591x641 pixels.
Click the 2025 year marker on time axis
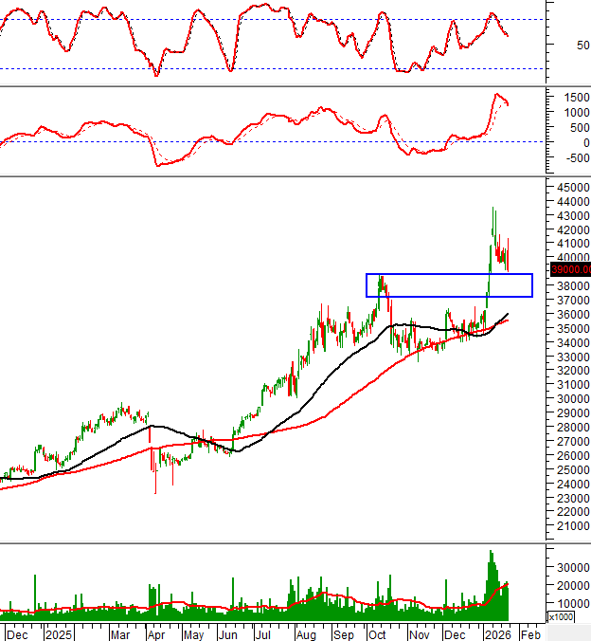click(x=59, y=632)
